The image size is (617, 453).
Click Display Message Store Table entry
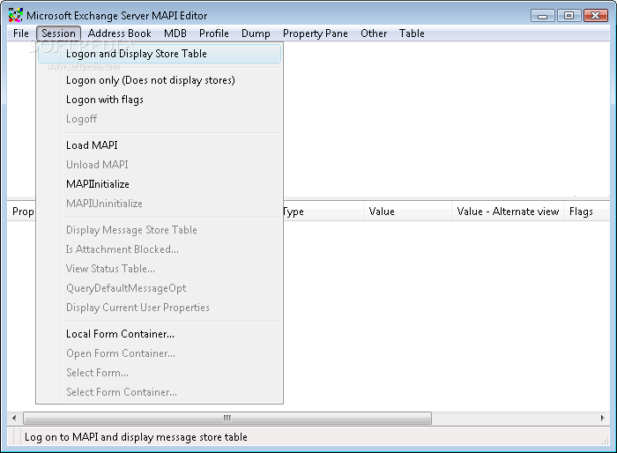click(160, 230)
